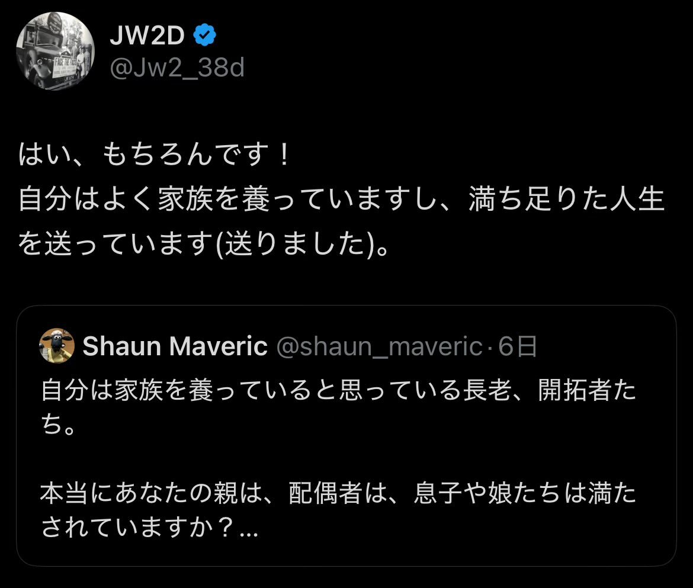Click the line ending (送りました)。
Screen dimensions: 693x588
point(203,243)
